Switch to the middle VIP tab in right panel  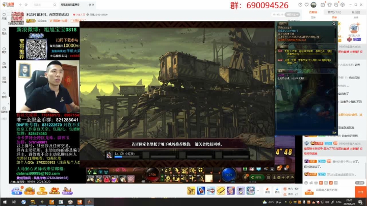(334, 12)
